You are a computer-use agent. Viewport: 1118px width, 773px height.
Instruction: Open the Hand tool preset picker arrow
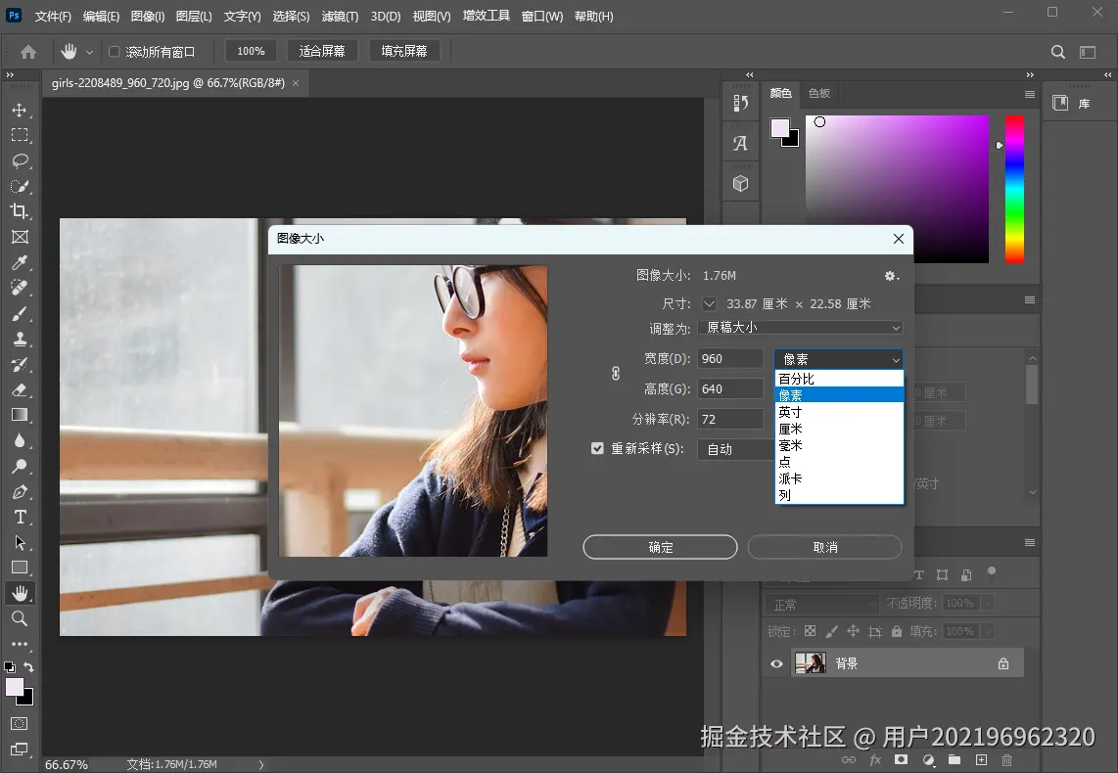(x=89, y=52)
